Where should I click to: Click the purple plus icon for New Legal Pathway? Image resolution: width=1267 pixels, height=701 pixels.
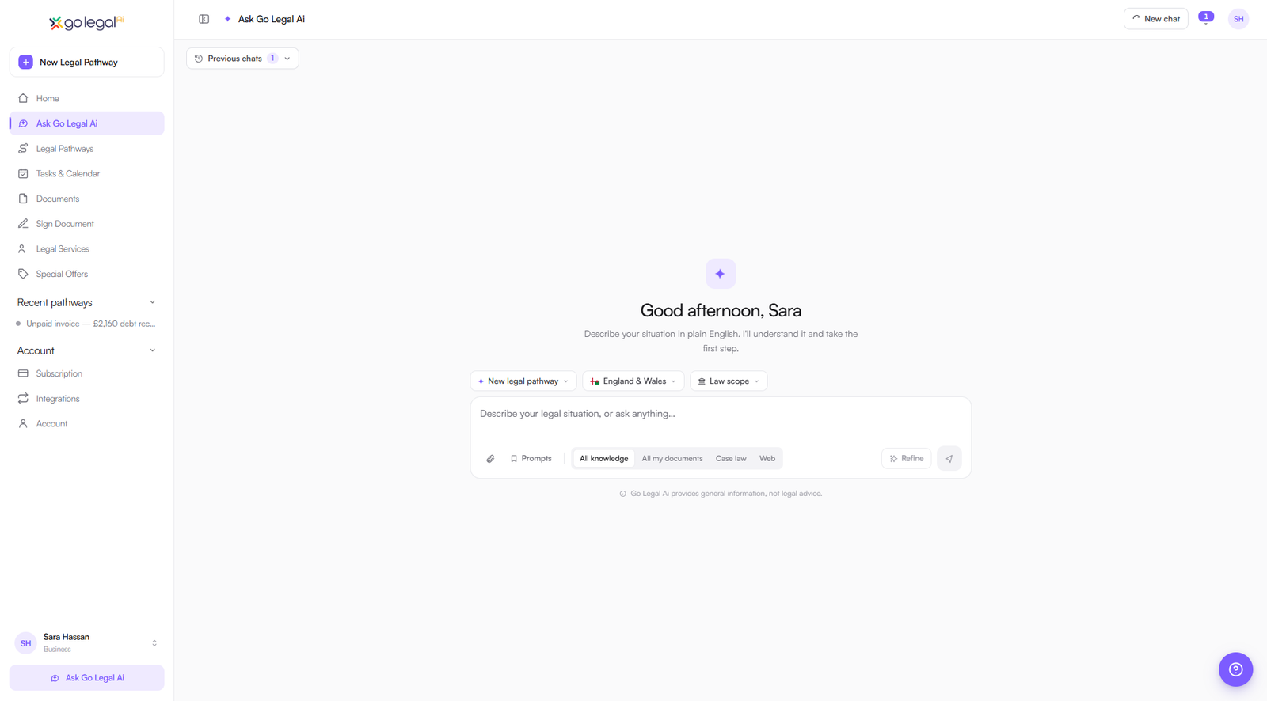25,62
